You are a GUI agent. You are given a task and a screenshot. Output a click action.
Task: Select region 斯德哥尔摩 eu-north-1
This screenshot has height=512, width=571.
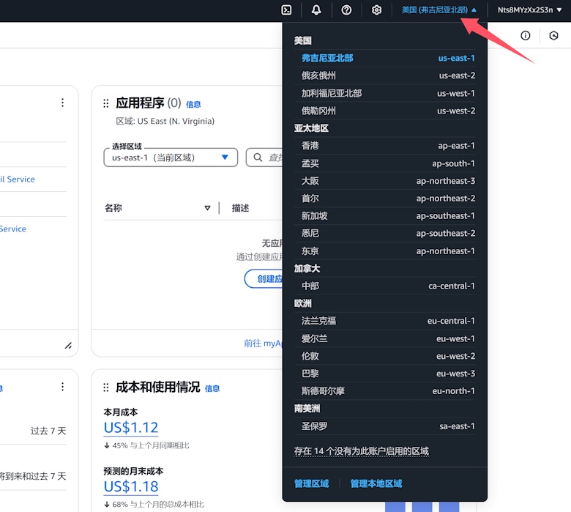pyautogui.click(x=384, y=391)
